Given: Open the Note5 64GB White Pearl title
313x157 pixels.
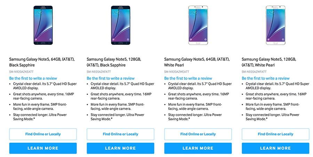Looking at the screenshot, I should [197, 62].
